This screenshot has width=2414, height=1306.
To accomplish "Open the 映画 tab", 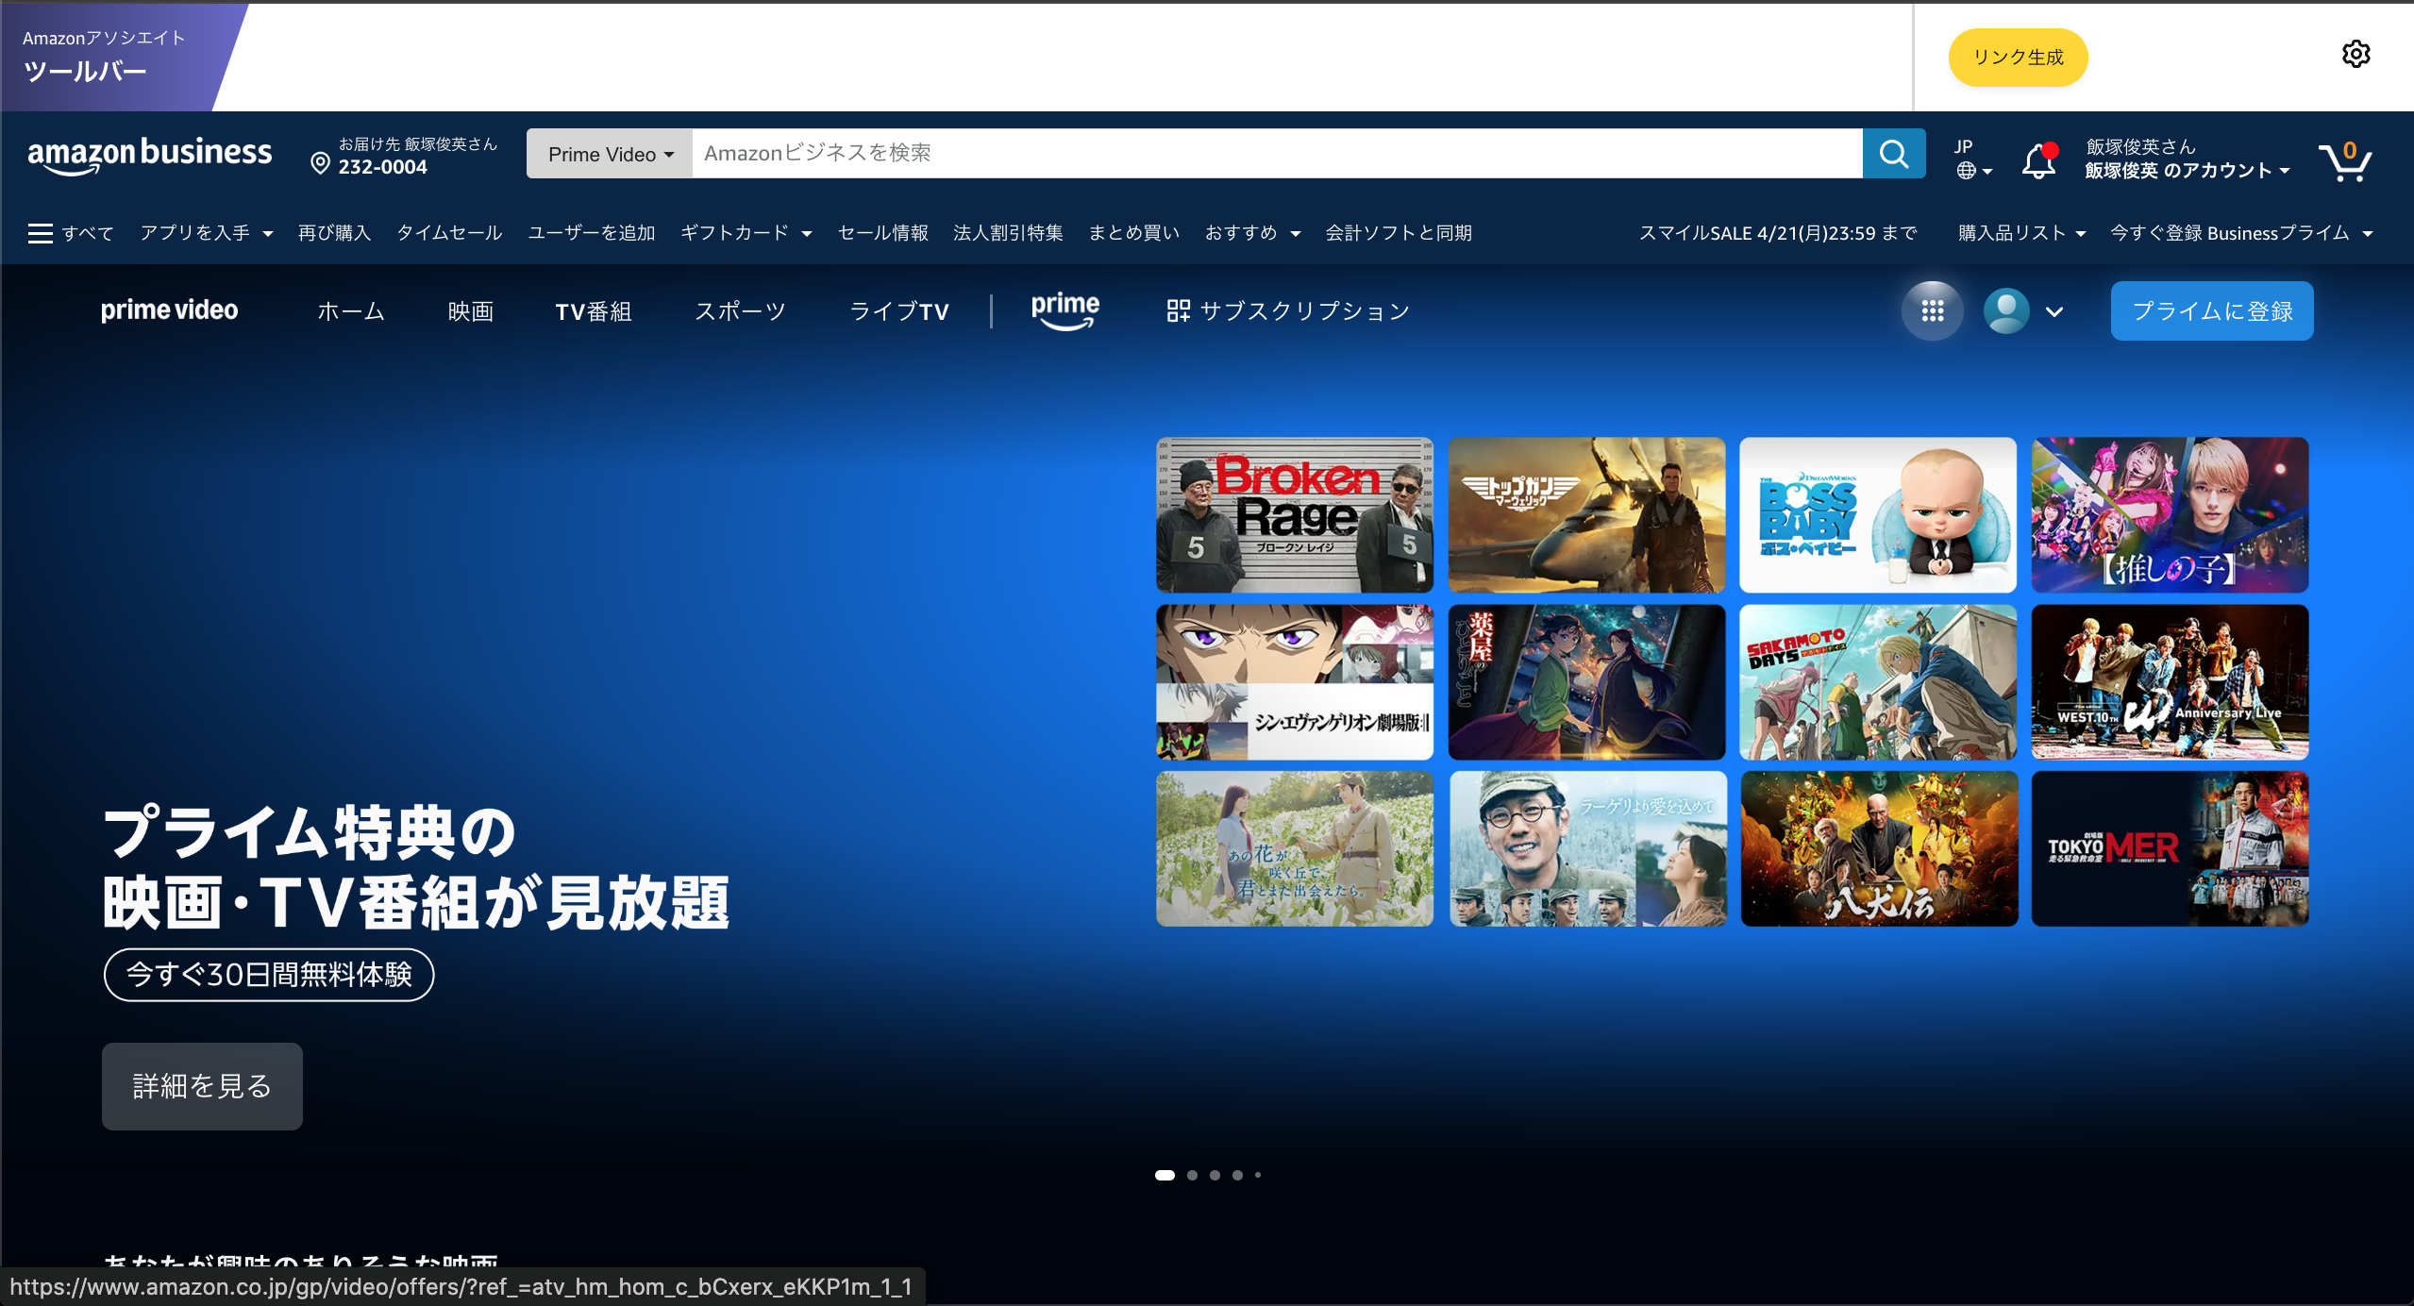I will point(470,311).
